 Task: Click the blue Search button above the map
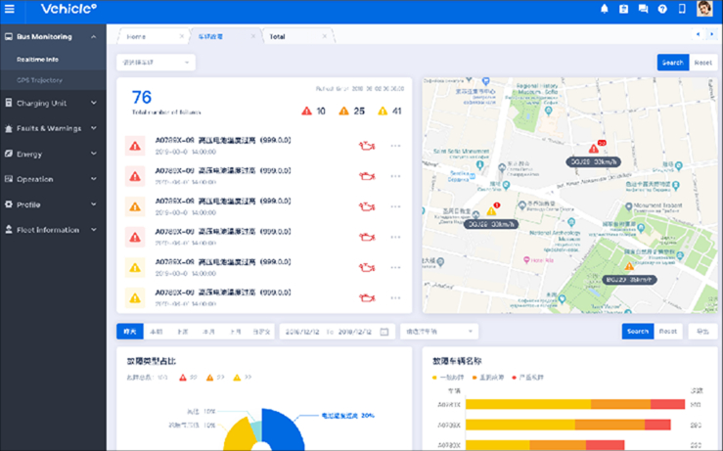point(672,63)
